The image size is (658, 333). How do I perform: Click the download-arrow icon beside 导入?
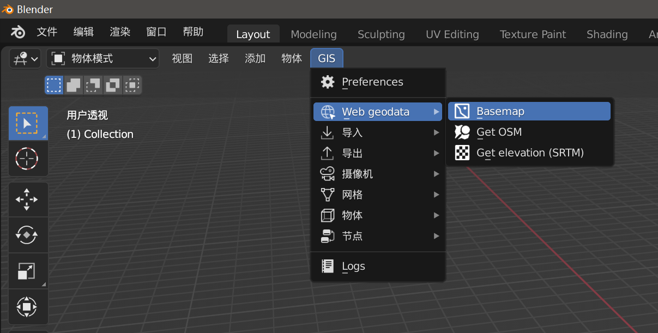(328, 132)
